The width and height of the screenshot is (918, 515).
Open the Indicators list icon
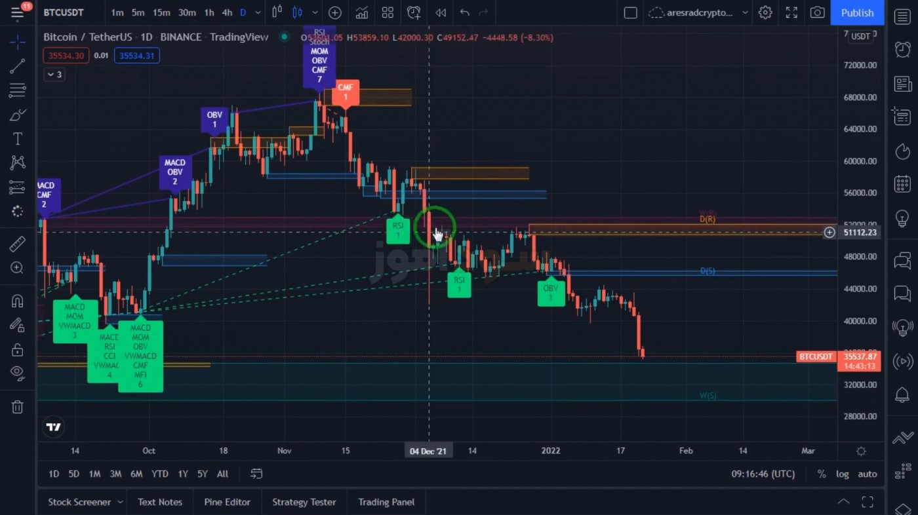[361, 12]
